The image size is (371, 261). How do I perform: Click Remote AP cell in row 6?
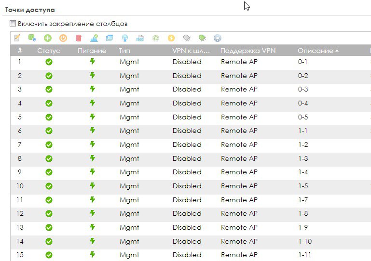(239, 130)
